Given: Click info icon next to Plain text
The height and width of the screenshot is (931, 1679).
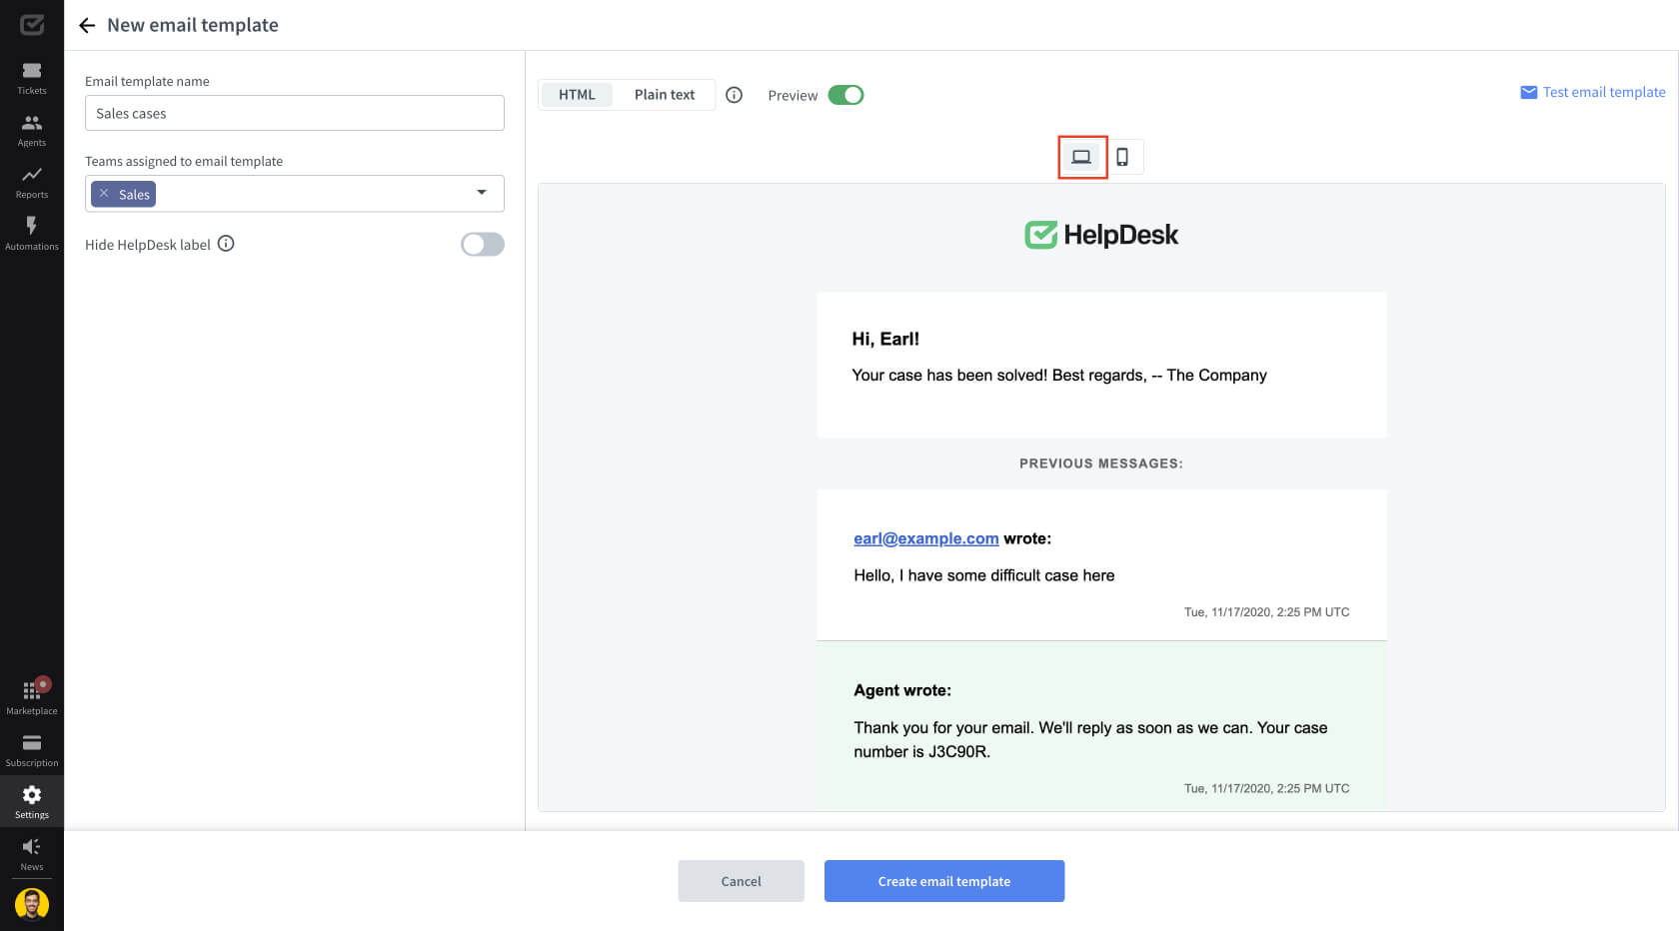Looking at the screenshot, I should 734,95.
